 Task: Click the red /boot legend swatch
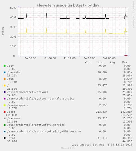[x=5, y=112]
